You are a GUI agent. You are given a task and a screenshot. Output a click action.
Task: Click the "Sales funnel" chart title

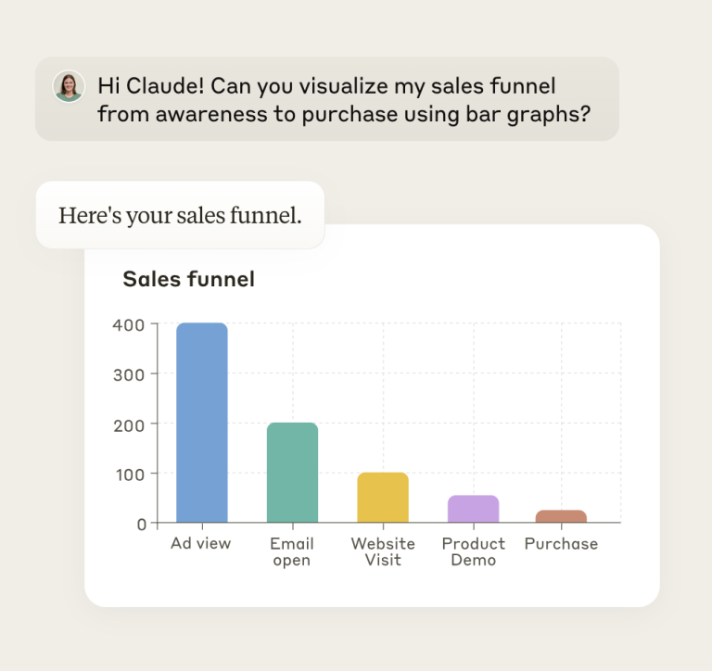[188, 279]
